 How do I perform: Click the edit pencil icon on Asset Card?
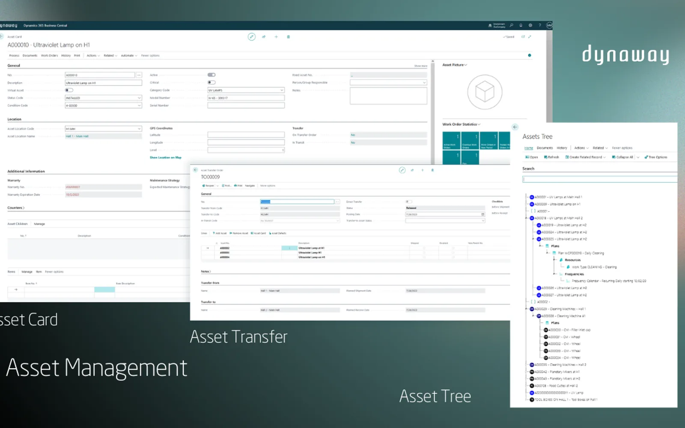[x=252, y=37]
